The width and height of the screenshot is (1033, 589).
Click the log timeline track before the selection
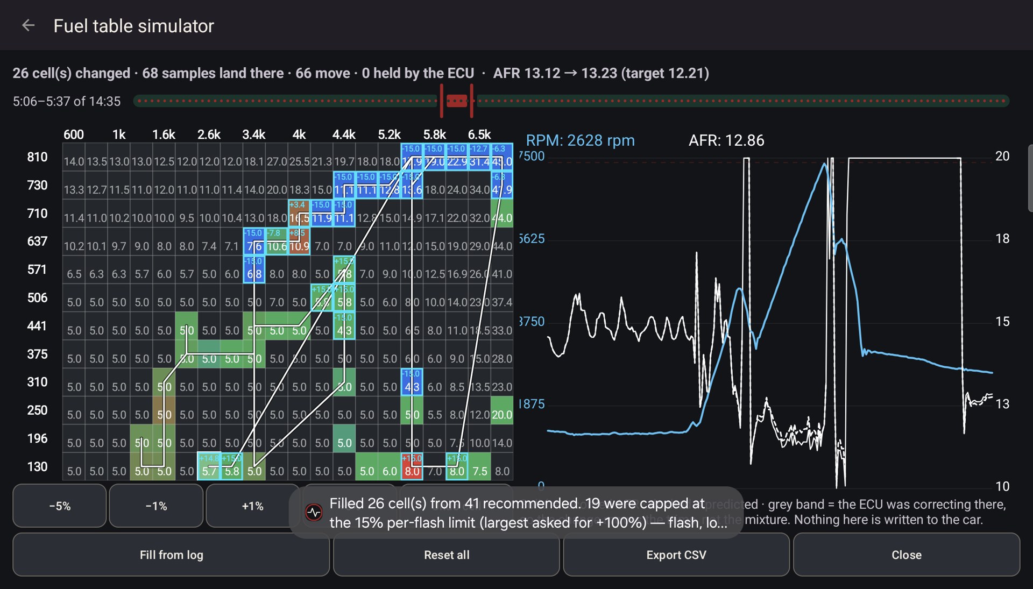[x=285, y=101]
